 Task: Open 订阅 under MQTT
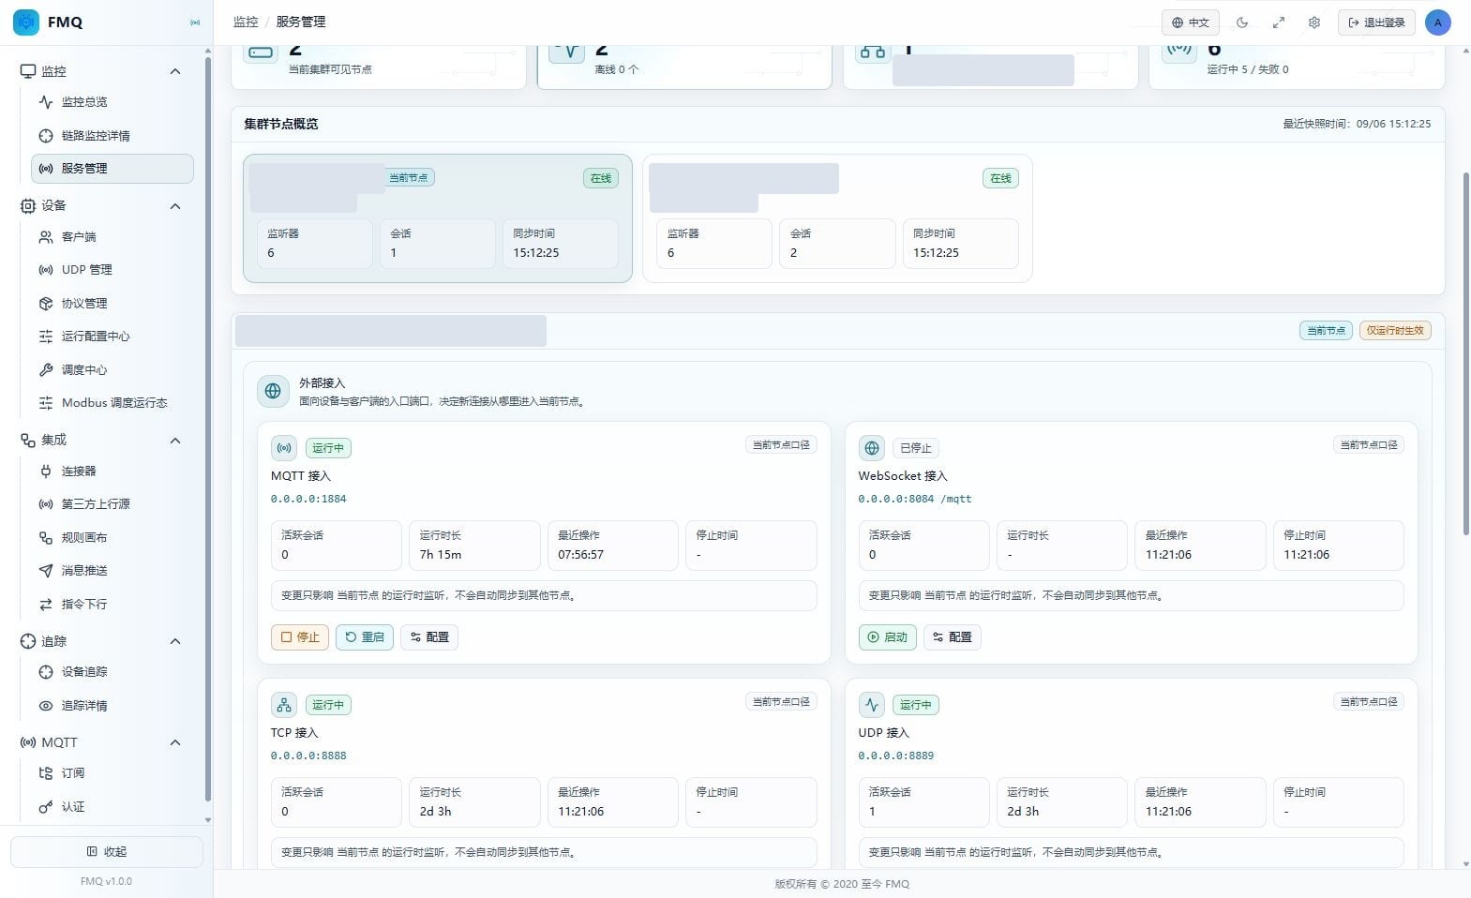113,773
